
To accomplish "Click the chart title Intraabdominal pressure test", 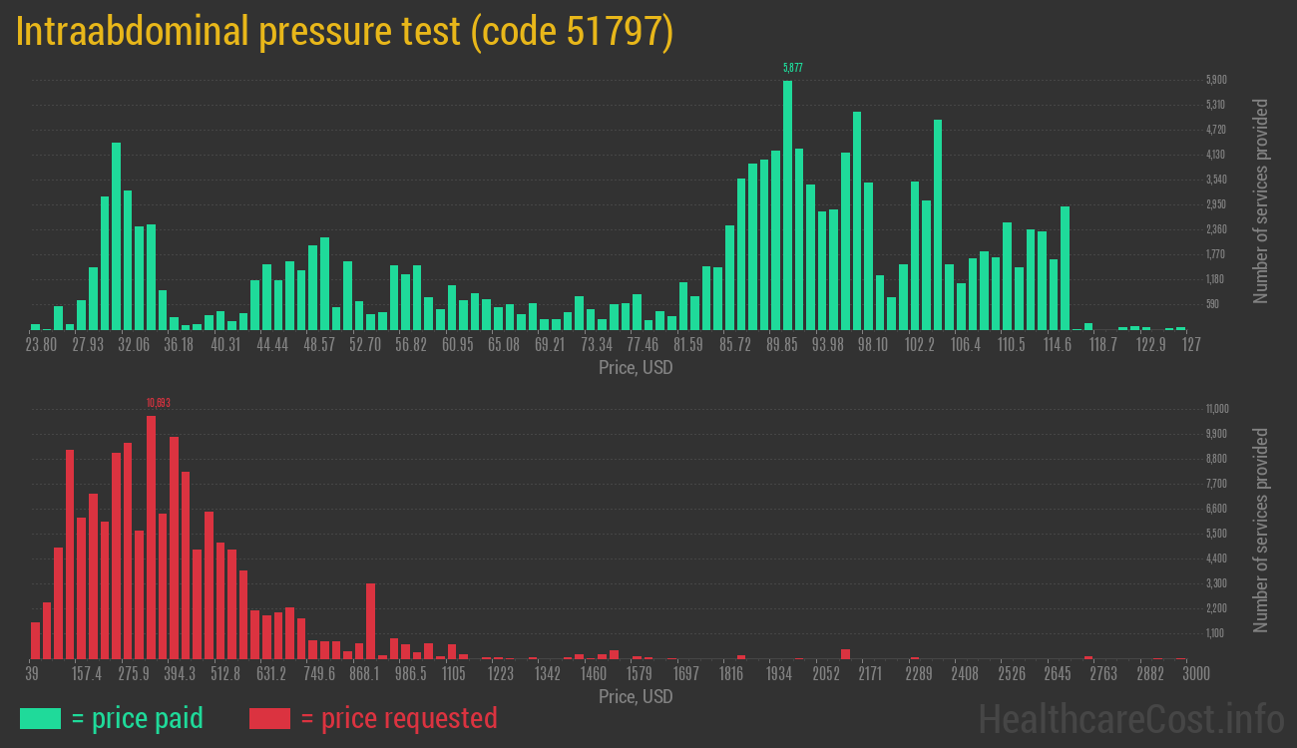I will pyautogui.click(x=344, y=31).
